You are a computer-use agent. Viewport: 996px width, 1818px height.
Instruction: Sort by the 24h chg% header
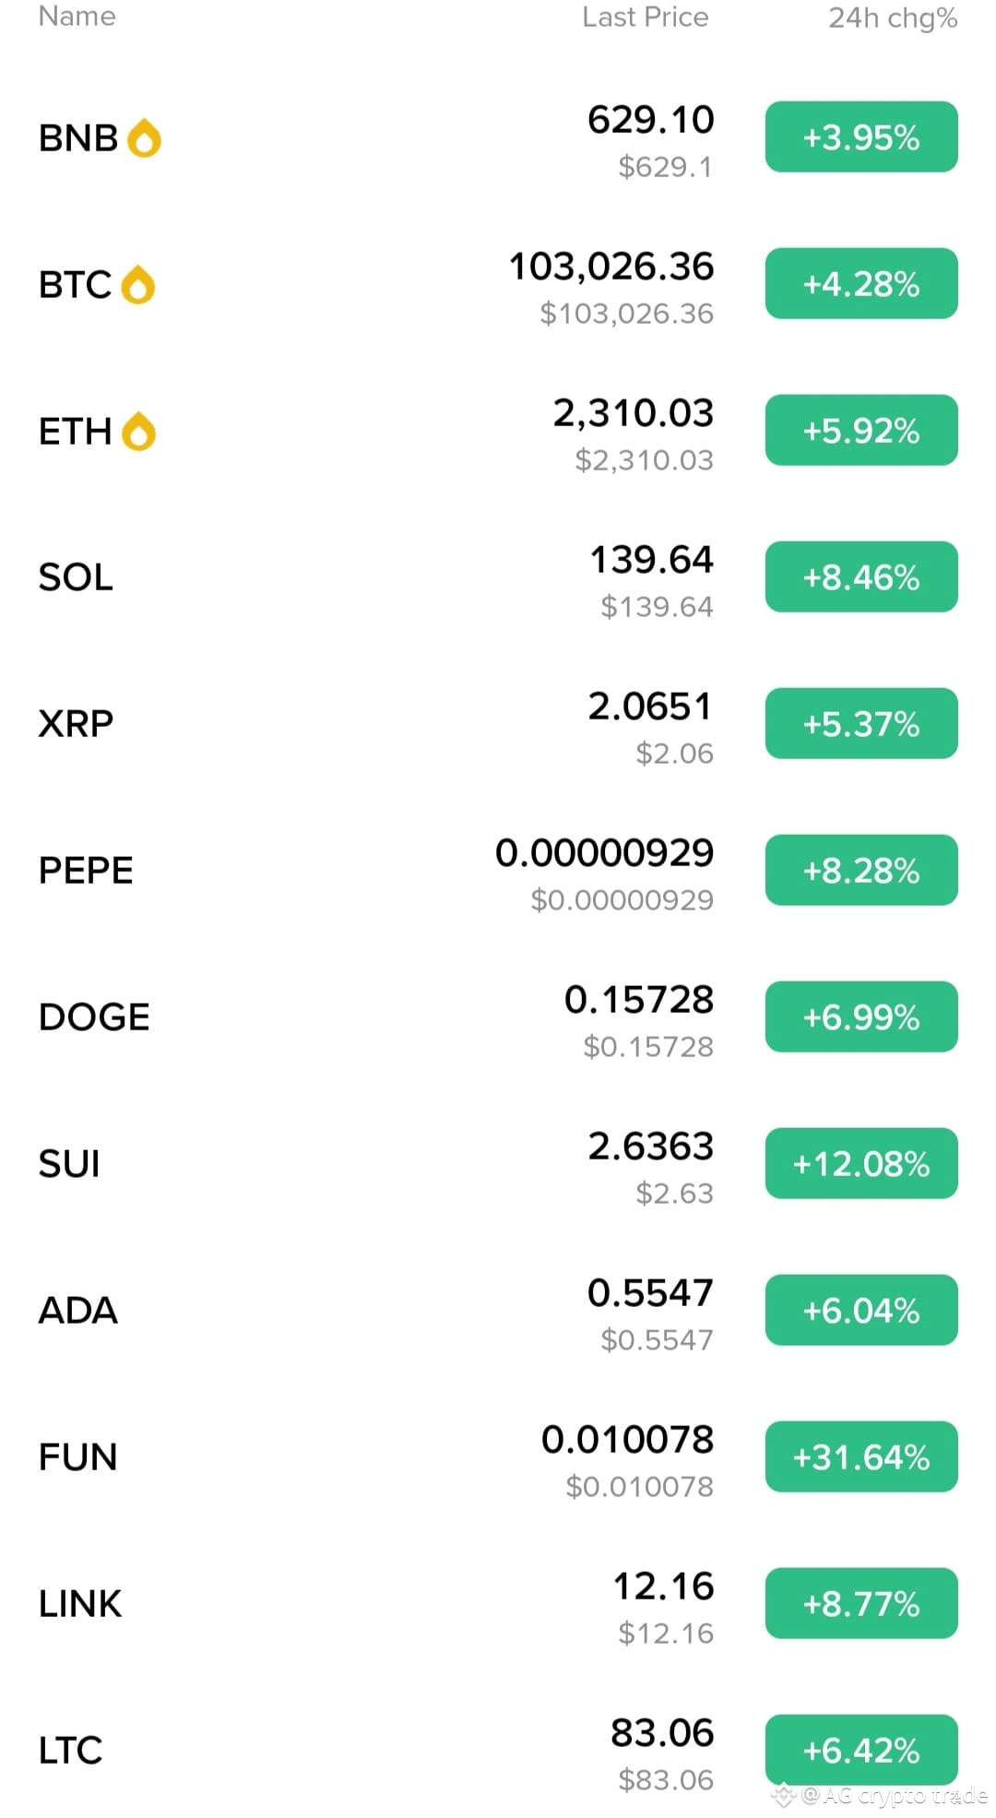click(893, 18)
